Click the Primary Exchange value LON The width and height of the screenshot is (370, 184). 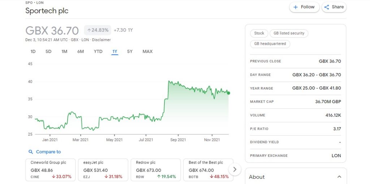tap(336, 156)
